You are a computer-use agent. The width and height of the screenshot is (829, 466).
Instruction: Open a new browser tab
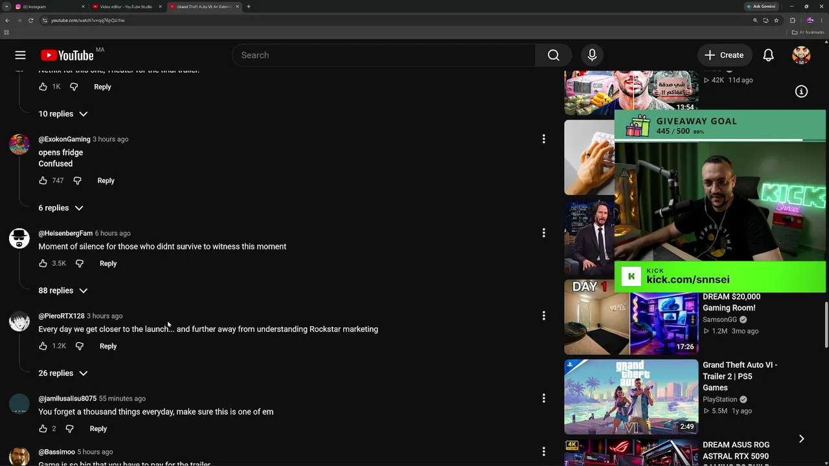click(249, 6)
